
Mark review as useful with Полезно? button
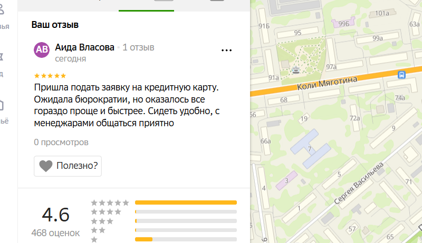[68, 166]
